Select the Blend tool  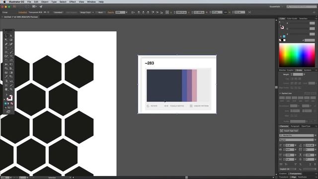(x=11, y=77)
